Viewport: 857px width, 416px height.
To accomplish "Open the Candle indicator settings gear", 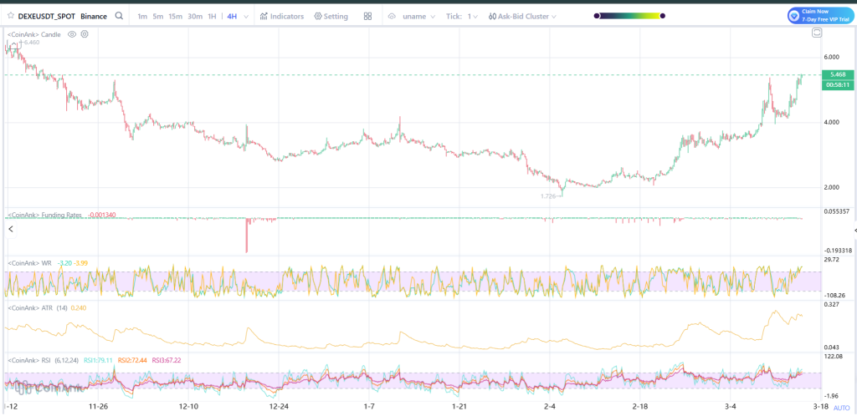I will click(x=85, y=33).
